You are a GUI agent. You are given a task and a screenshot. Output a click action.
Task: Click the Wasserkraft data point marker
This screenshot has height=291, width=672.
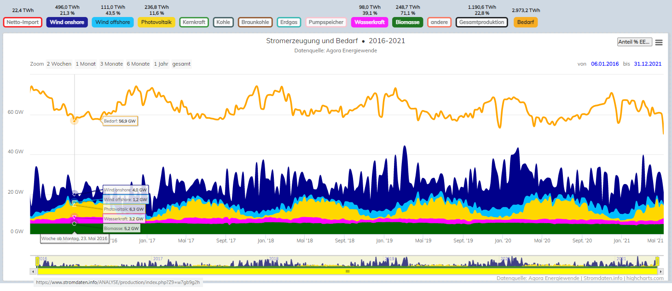(x=74, y=217)
